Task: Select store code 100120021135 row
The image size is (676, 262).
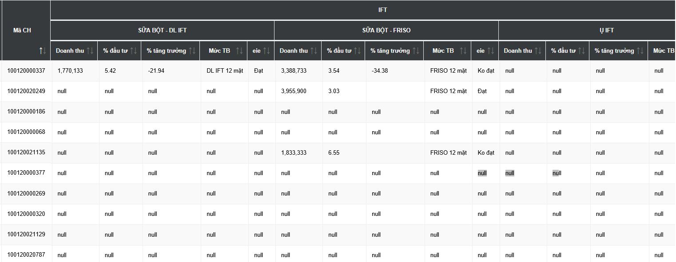Action: click(26, 153)
